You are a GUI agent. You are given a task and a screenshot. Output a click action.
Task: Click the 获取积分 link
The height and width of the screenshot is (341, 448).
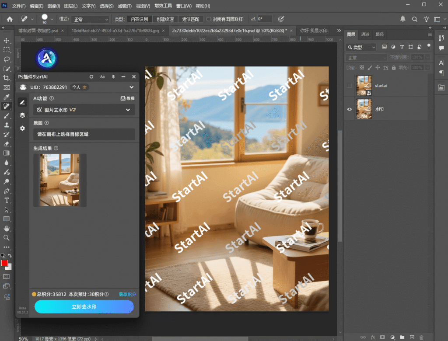coord(127,294)
